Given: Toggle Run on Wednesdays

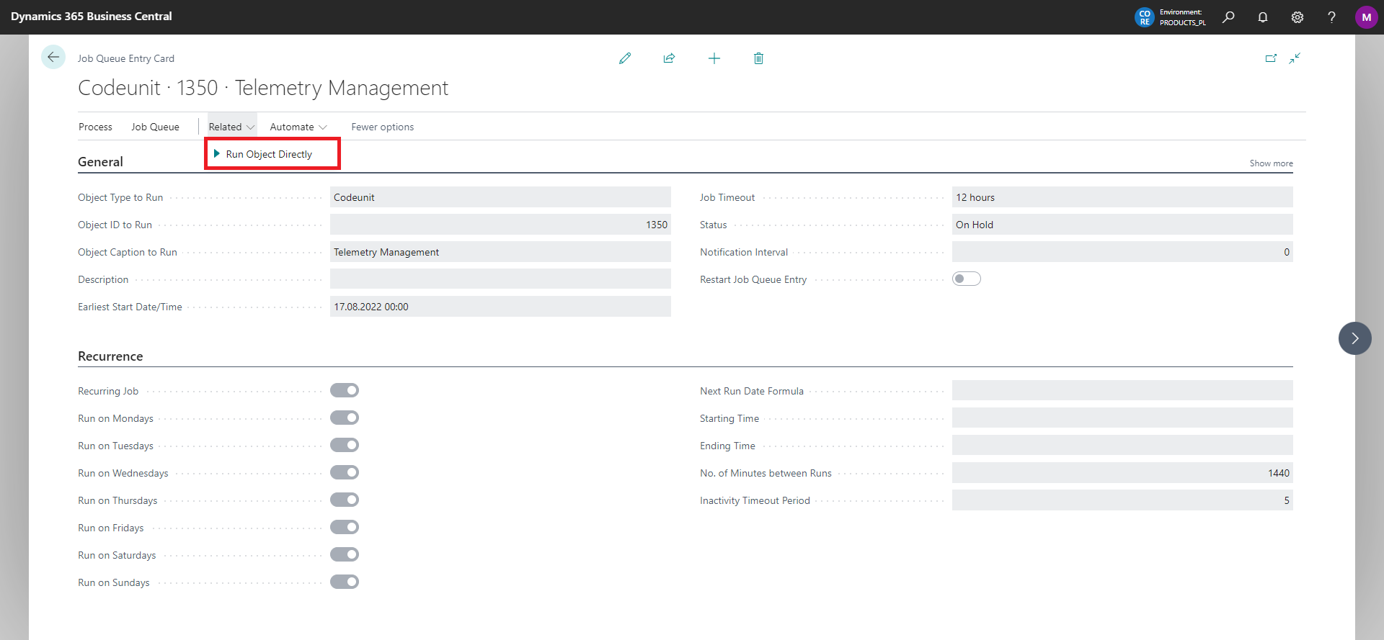Looking at the screenshot, I should [x=345, y=472].
